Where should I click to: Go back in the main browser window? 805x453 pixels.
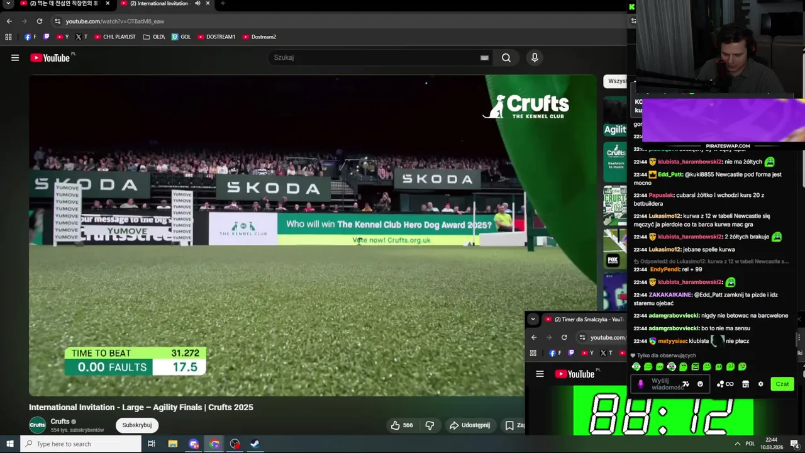pos(9,21)
